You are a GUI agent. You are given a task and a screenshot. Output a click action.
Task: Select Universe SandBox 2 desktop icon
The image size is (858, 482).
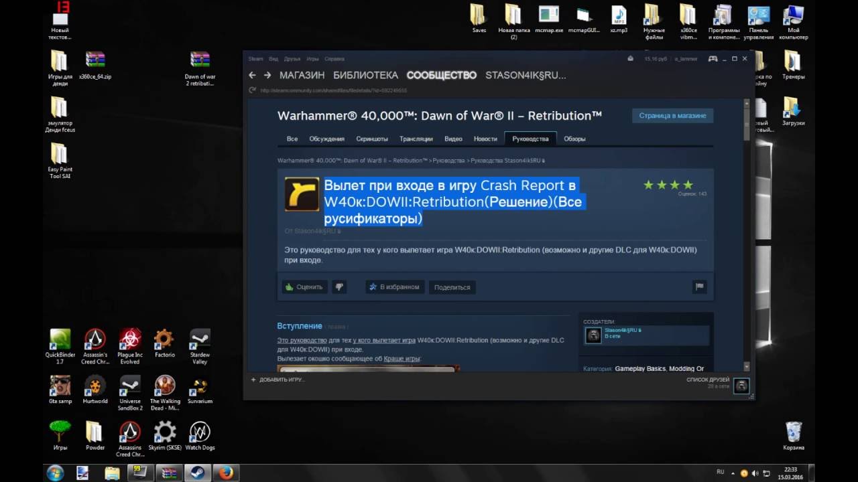point(130,392)
